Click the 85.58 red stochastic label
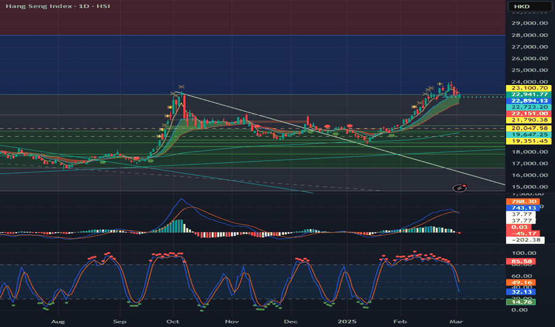 click(521, 262)
